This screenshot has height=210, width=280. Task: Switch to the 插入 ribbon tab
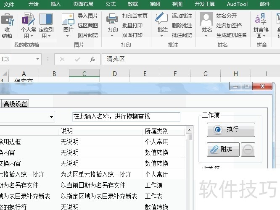[x=56, y=4]
